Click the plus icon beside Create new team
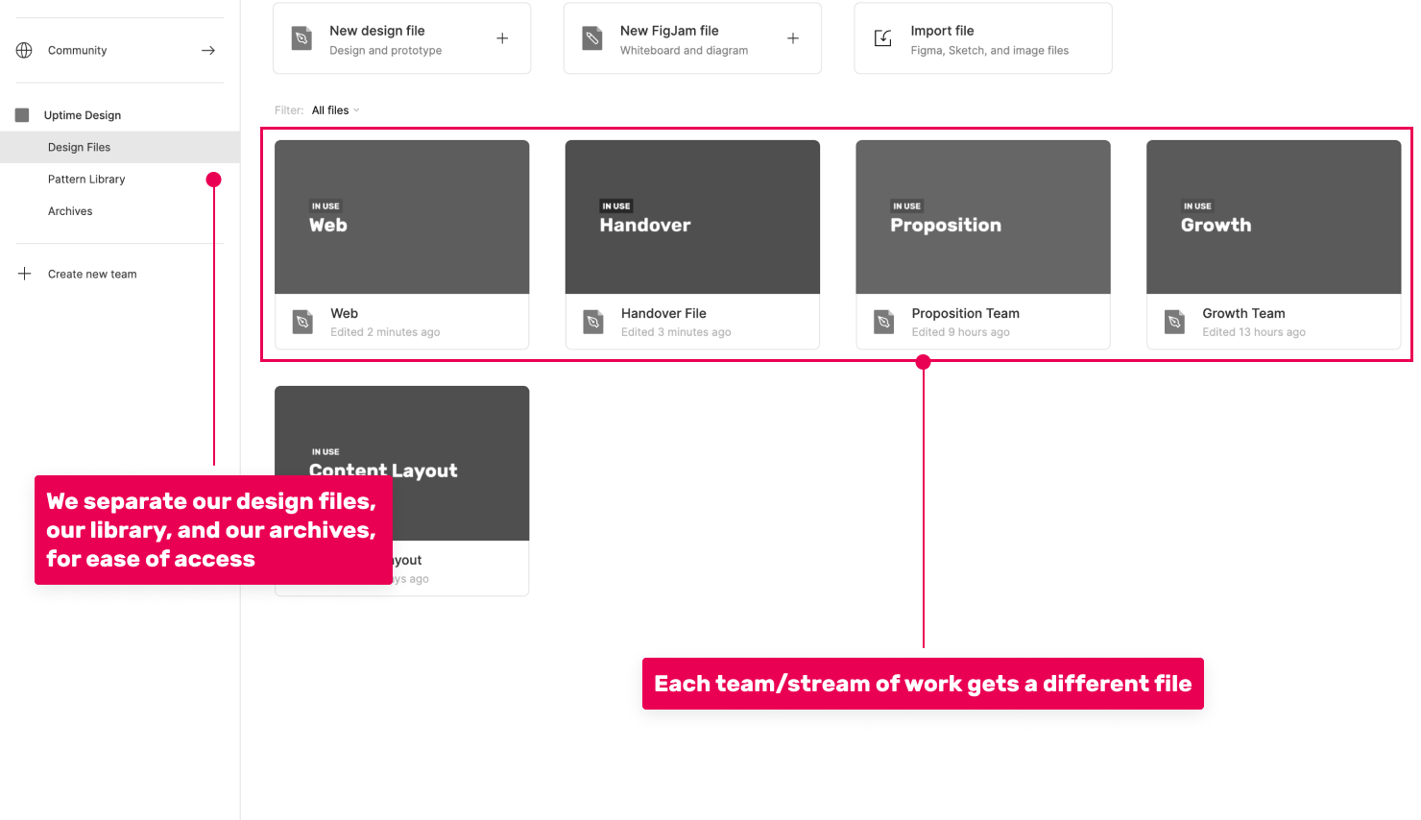The height and width of the screenshot is (820, 1421). pyautogui.click(x=25, y=274)
